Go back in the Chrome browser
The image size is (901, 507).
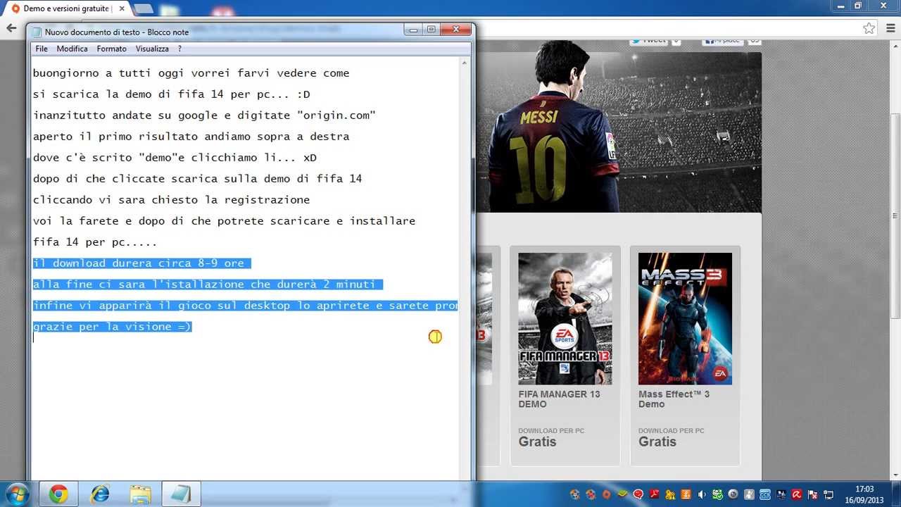(x=11, y=28)
